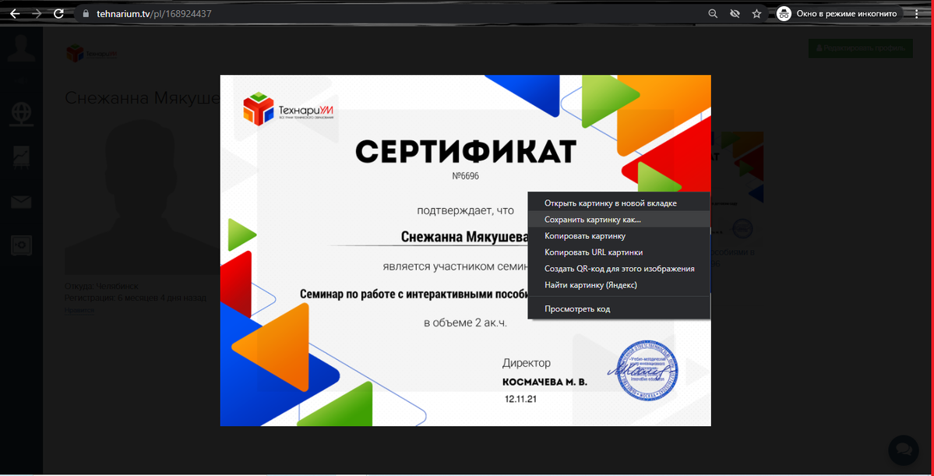
Task: Go back with browser back arrow
Action: click(15, 13)
